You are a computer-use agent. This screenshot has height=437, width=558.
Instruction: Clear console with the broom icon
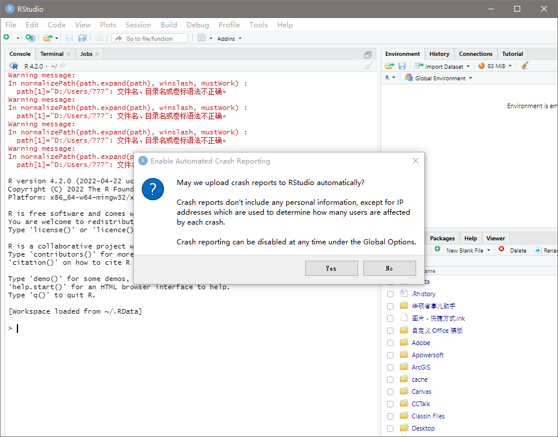369,66
